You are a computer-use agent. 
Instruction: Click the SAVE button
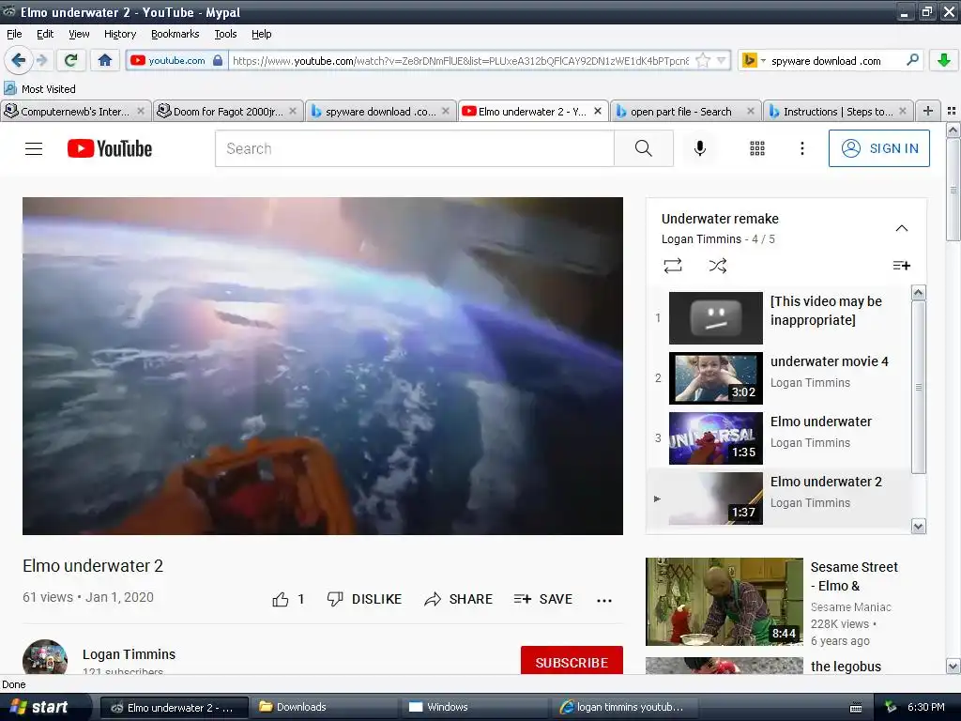pos(543,599)
